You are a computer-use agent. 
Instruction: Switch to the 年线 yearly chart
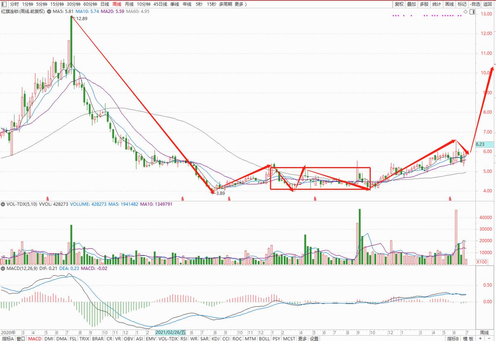(187, 4)
